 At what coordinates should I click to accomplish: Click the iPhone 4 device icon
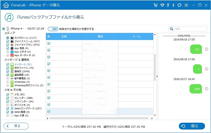8,29
